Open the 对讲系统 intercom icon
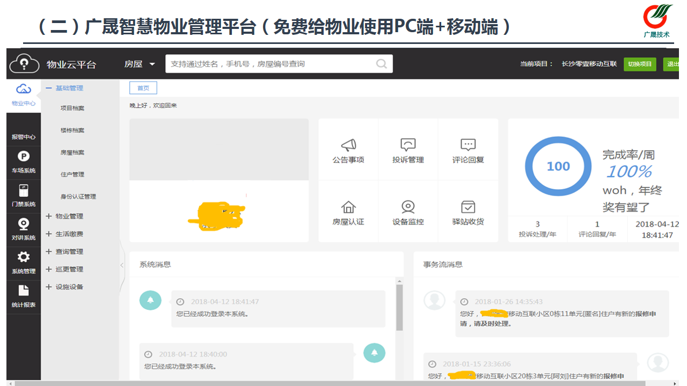The width and height of the screenshot is (687, 386). [24, 225]
